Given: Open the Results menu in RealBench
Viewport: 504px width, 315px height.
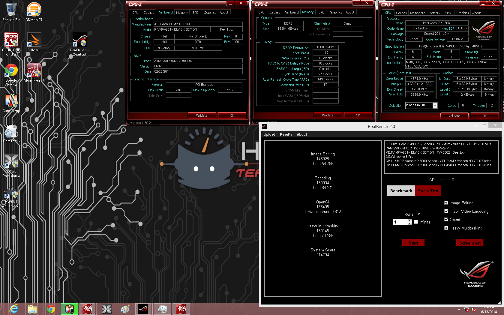Looking at the screenshot, I should (286, 134).
